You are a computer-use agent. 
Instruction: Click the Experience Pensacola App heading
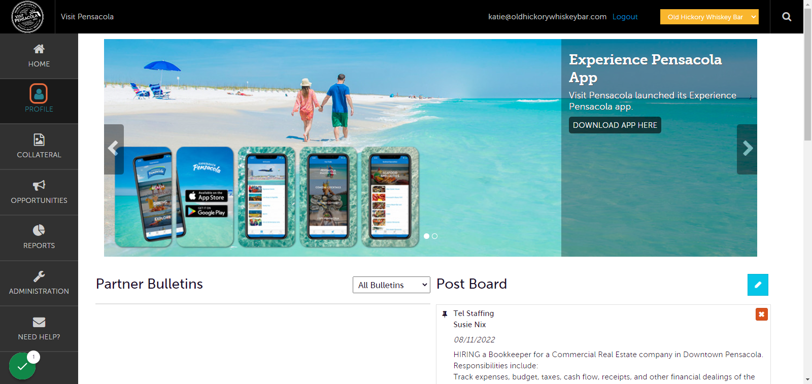pyautogui.click(x=645, y=68)
